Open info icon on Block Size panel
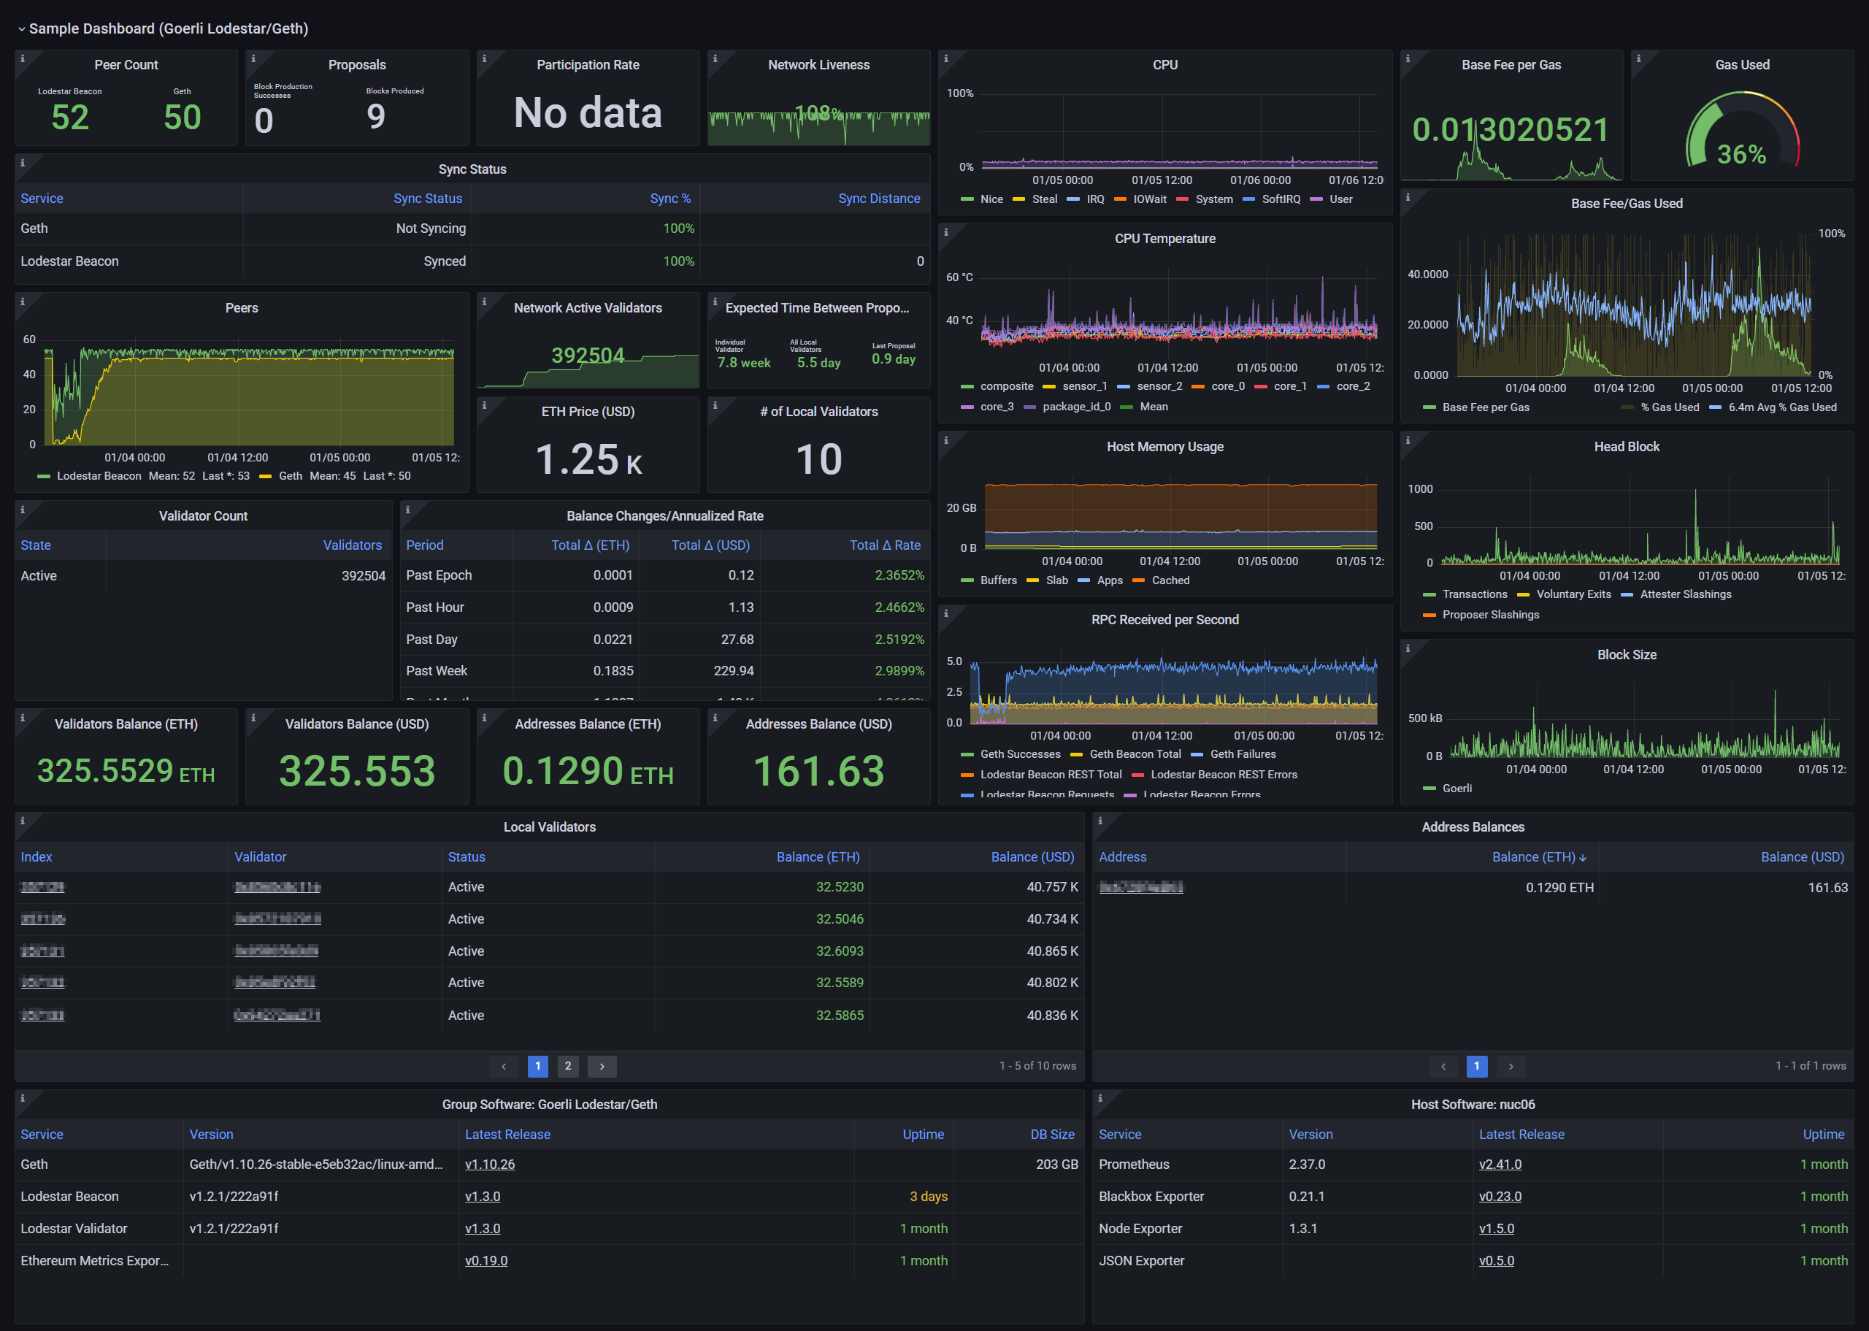 1408,649
